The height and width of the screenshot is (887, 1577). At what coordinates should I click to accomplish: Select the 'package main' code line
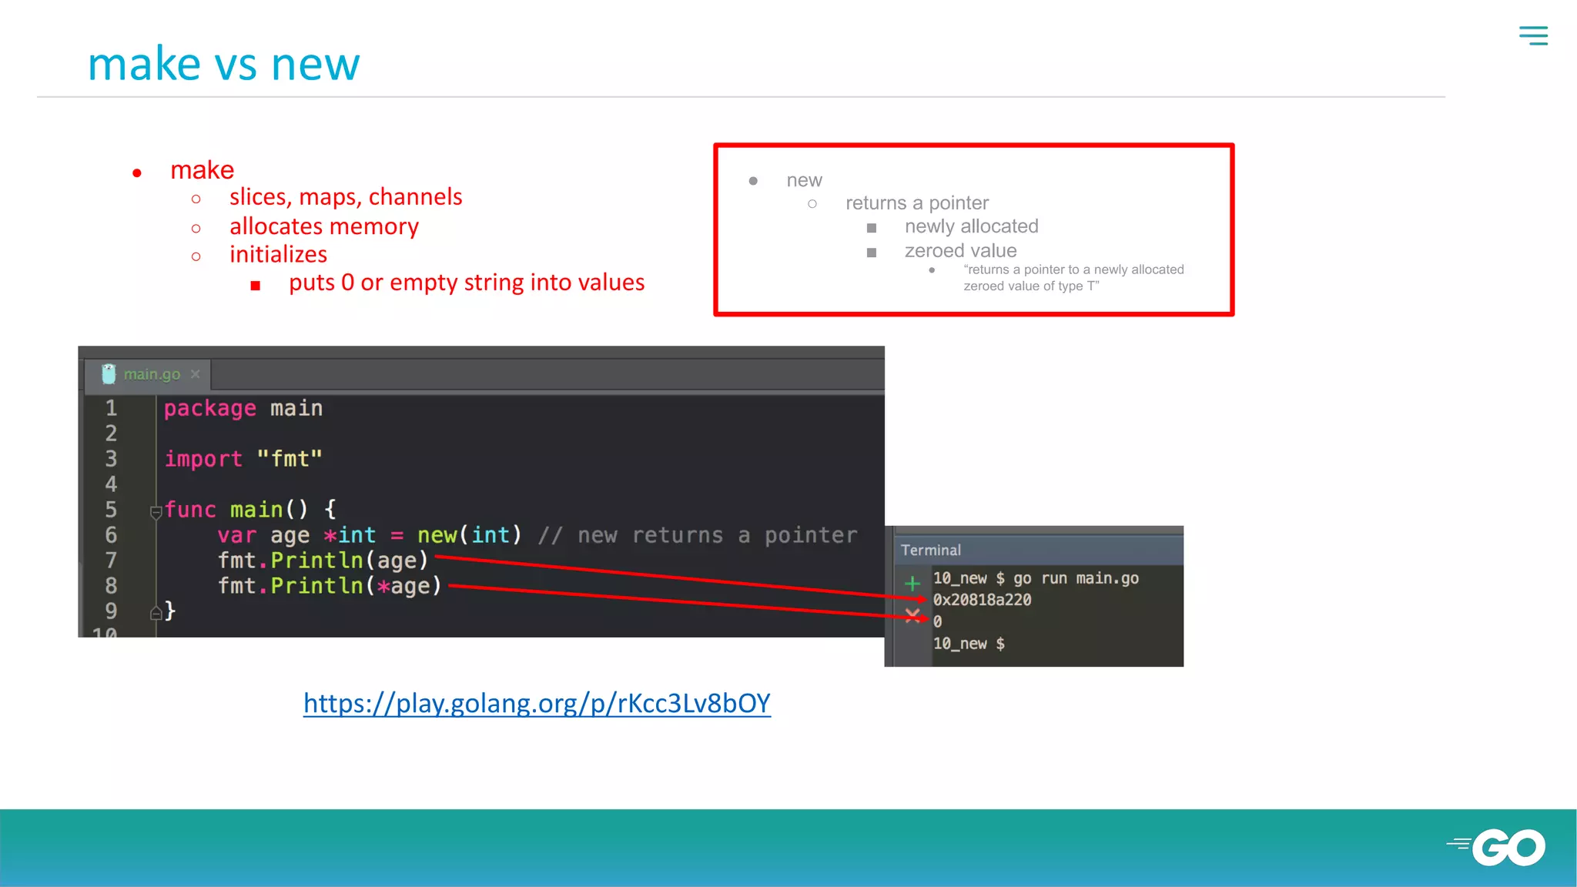[243, 408]
